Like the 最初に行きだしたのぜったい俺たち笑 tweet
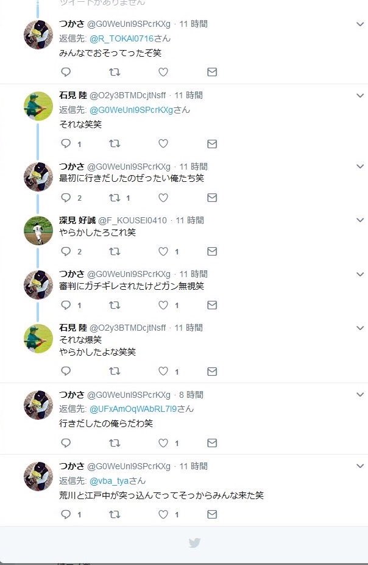The width and height of the screenshot is (368, 565). point(163,198)
